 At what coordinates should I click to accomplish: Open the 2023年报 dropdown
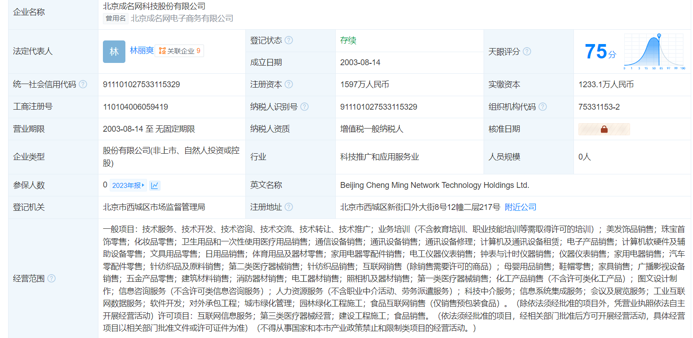(x=128, y=185)
